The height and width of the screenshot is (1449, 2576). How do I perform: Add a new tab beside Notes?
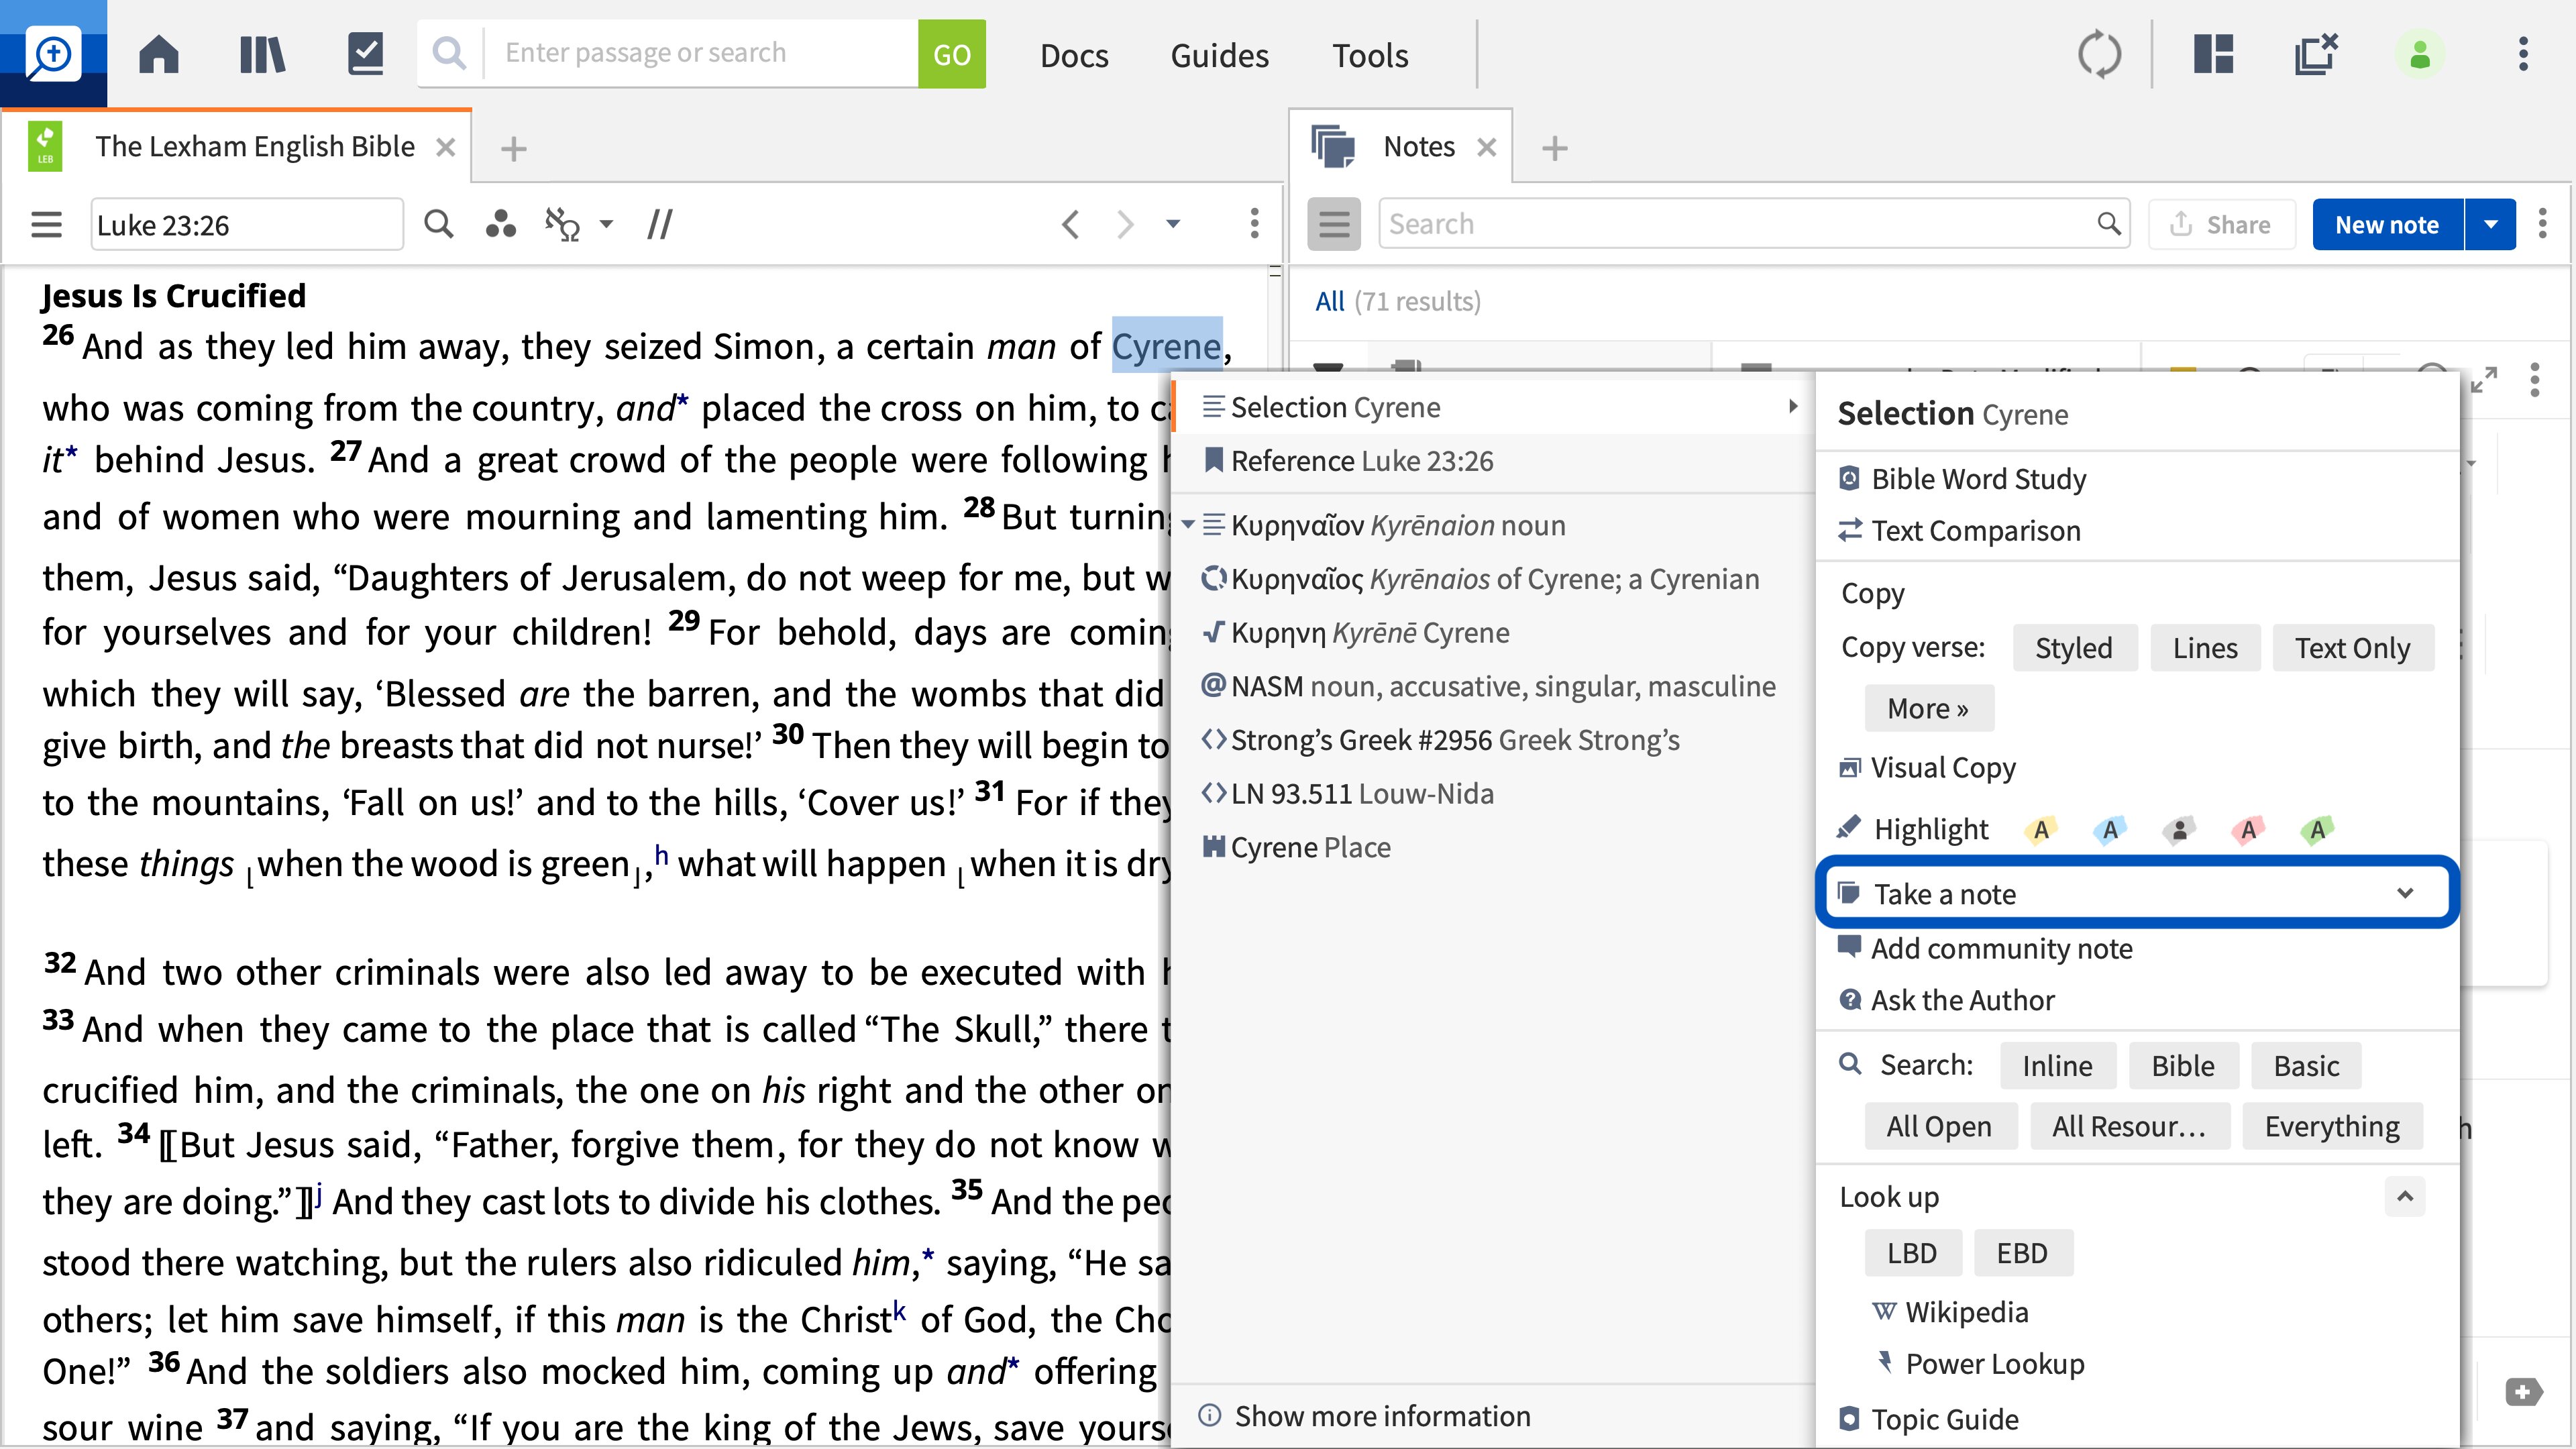[x=1554, y=148]
